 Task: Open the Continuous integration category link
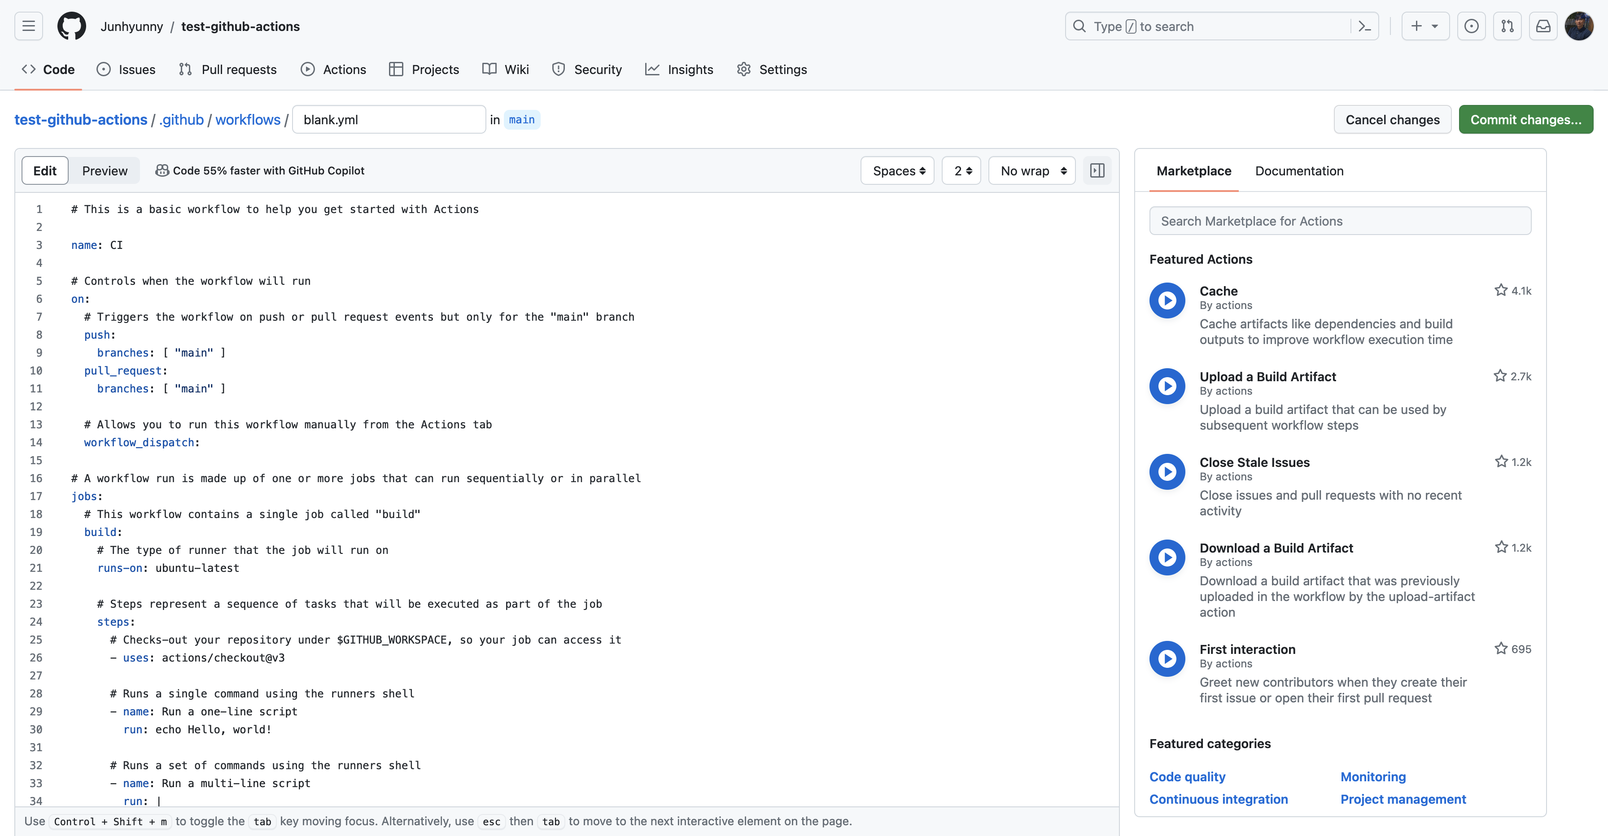click(x=1218, y=799)
